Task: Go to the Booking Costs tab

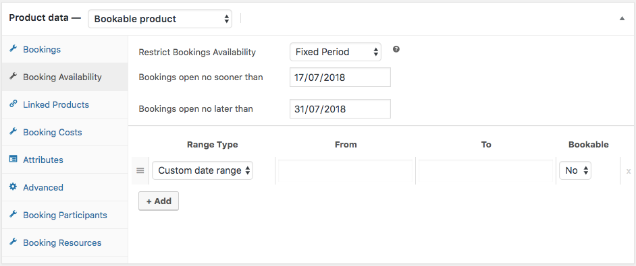Action: point(65,133)
